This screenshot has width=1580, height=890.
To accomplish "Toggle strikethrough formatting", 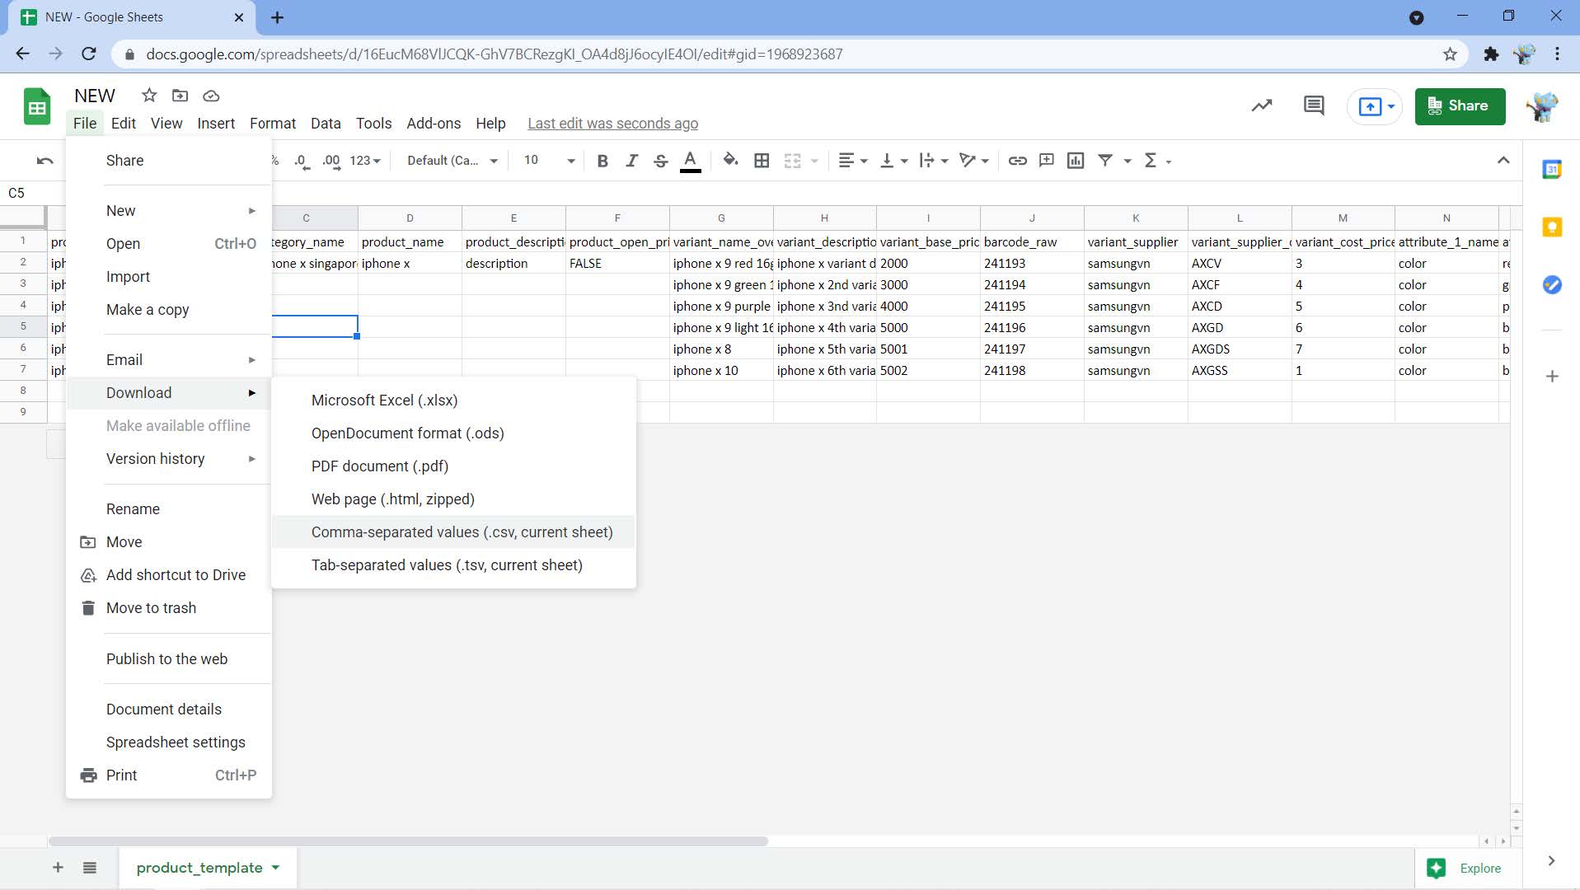I will tap(660, 161).
